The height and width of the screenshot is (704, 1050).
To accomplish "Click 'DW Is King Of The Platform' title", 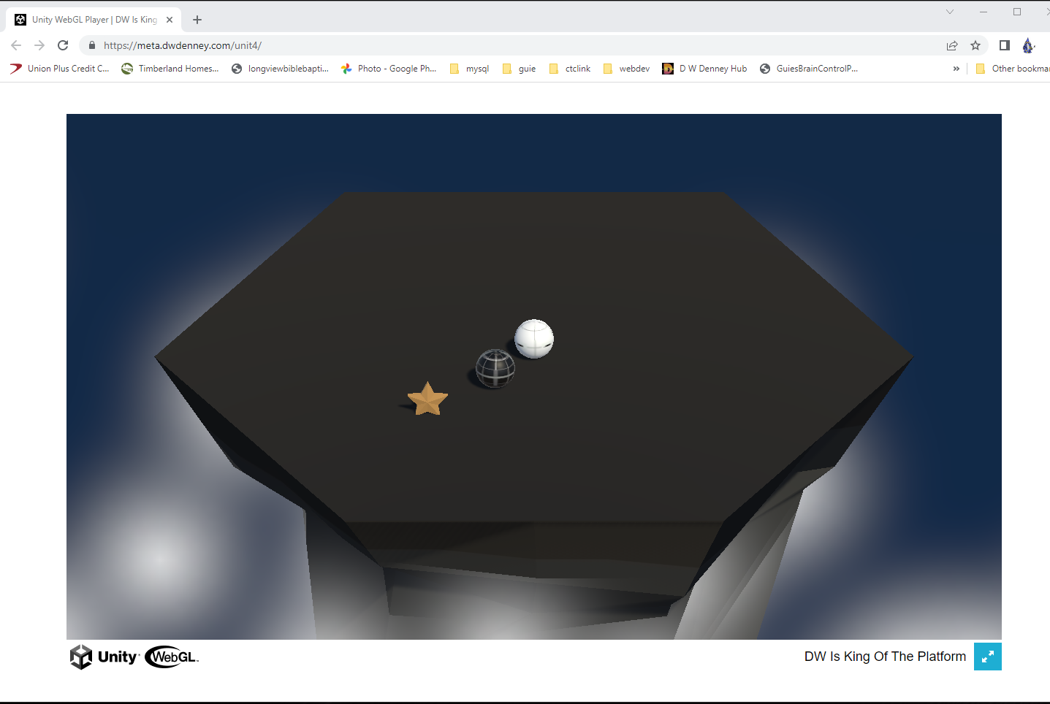I will [885, 657].
